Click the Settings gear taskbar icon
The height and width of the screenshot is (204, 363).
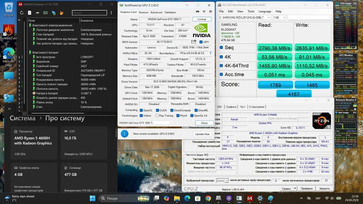(x=260, y=198)
